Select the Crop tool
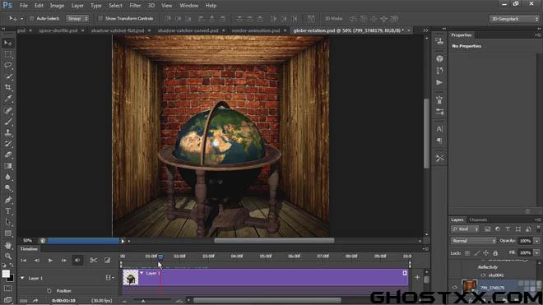 tap(8, 87)
